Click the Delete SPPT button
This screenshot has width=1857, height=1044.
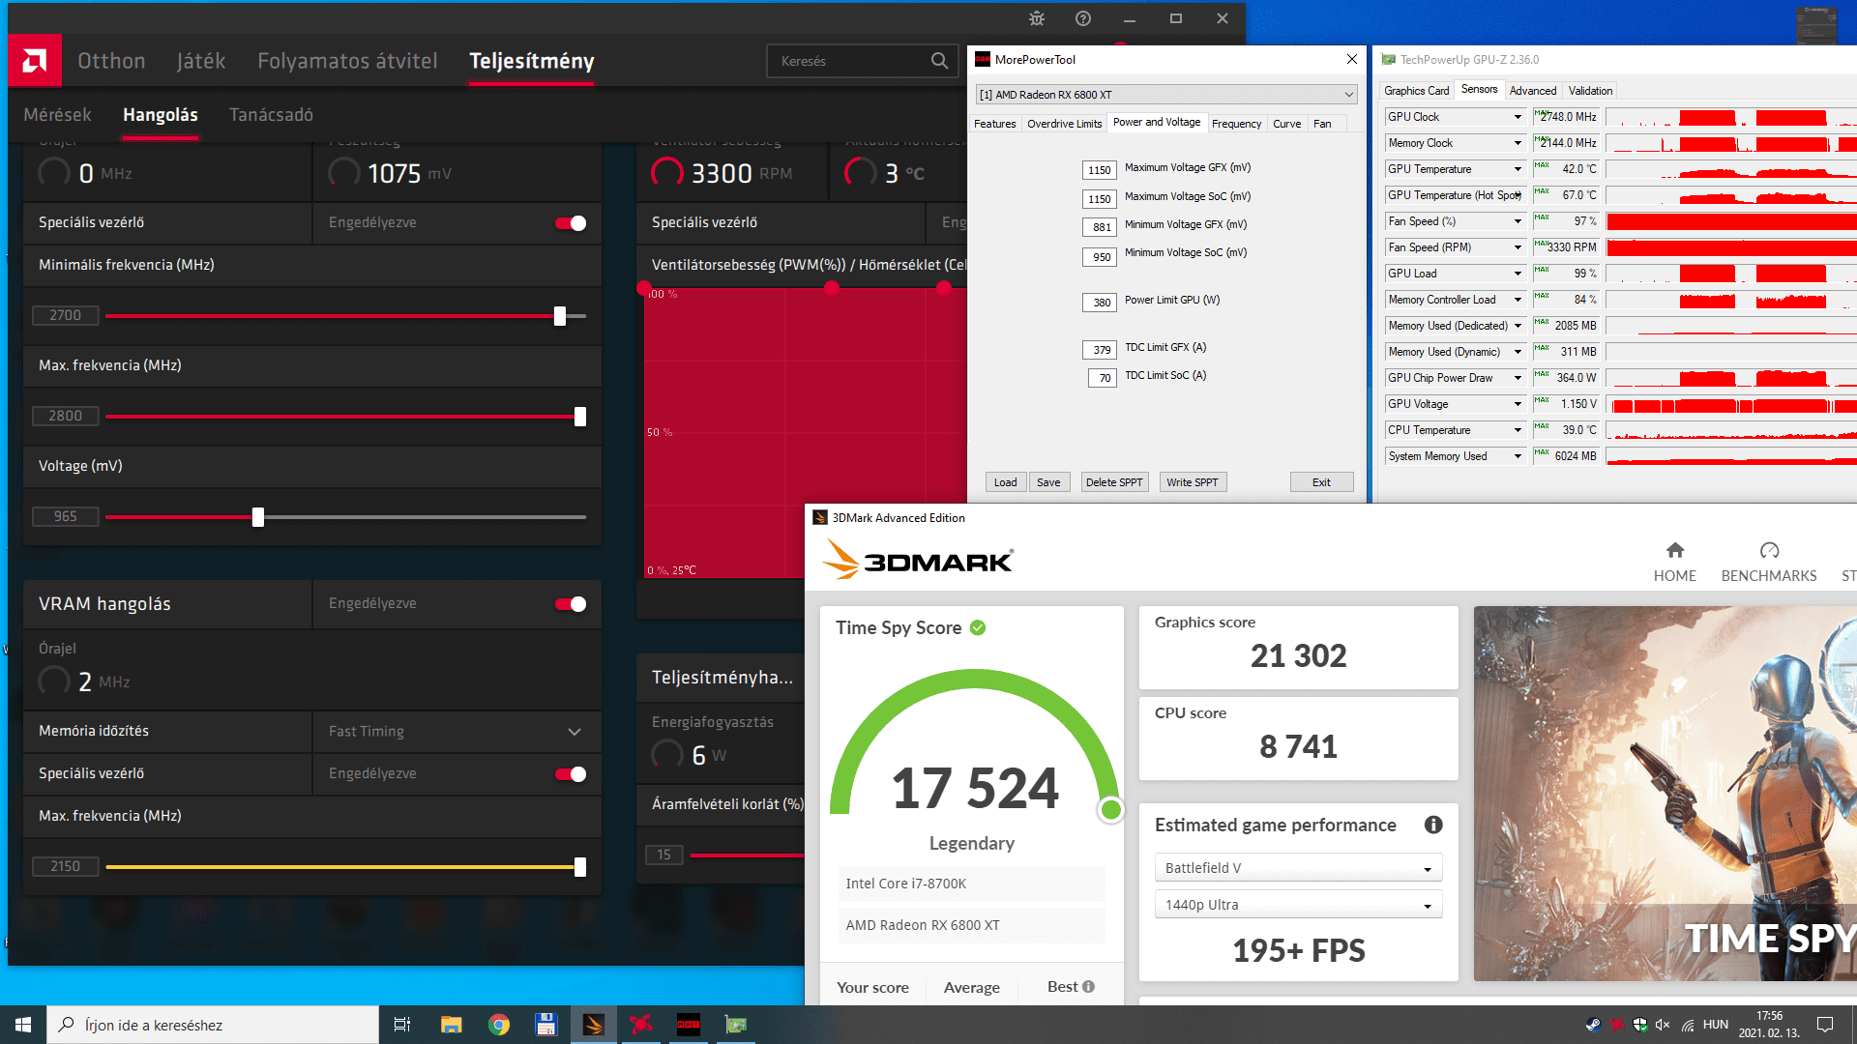pos(1114,482)
